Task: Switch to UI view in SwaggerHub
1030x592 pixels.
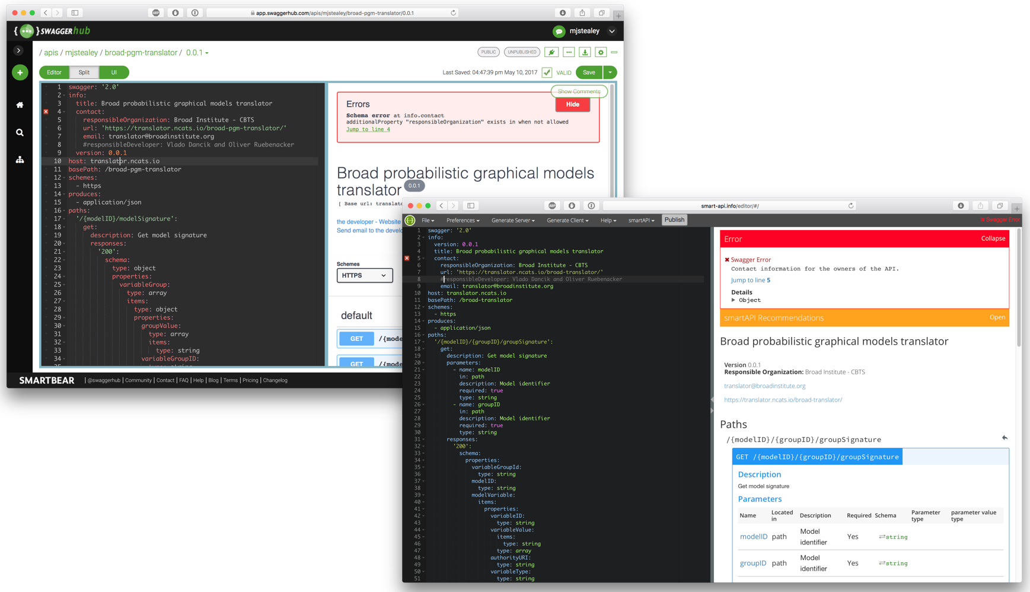Action: click(x=114, y=72)
